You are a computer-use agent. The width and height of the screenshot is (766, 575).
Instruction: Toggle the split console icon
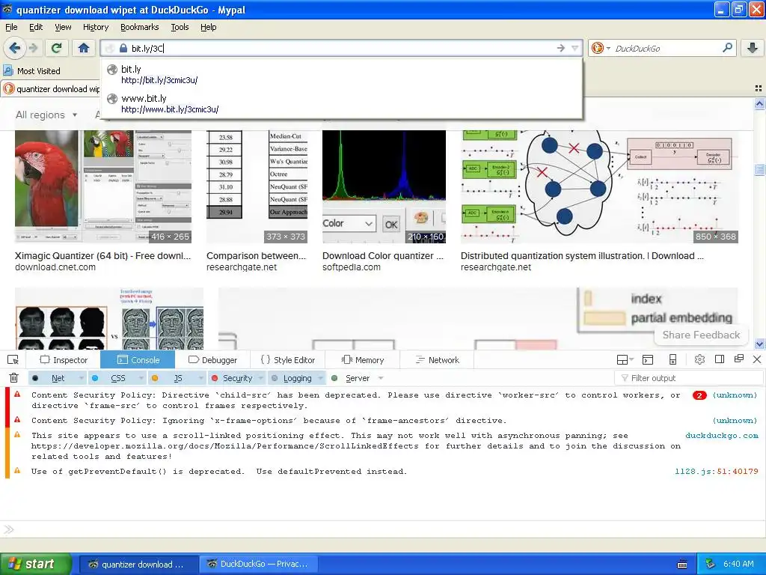[648, 360]
